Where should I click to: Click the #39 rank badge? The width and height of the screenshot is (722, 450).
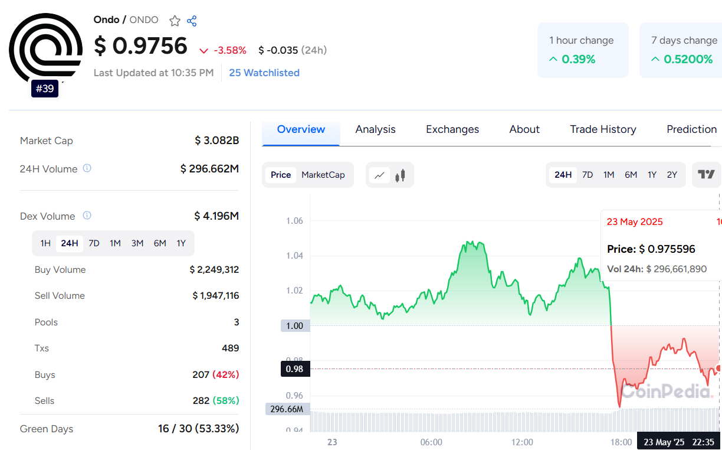coord(45,89)
